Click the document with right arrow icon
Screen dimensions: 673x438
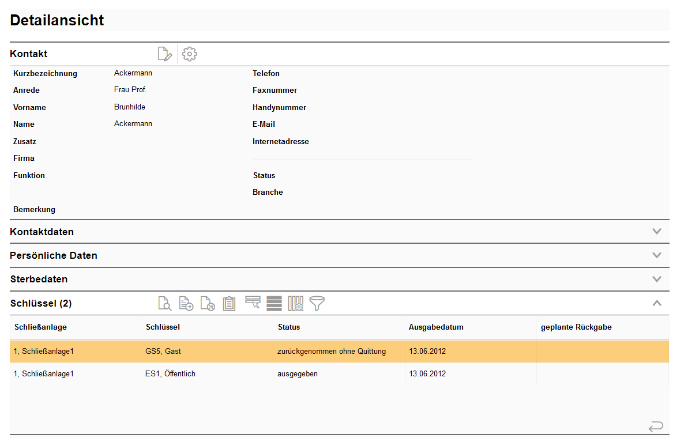186,303
